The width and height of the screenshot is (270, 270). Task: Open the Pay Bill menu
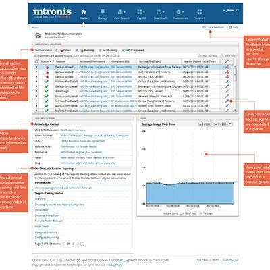point(141,14)
